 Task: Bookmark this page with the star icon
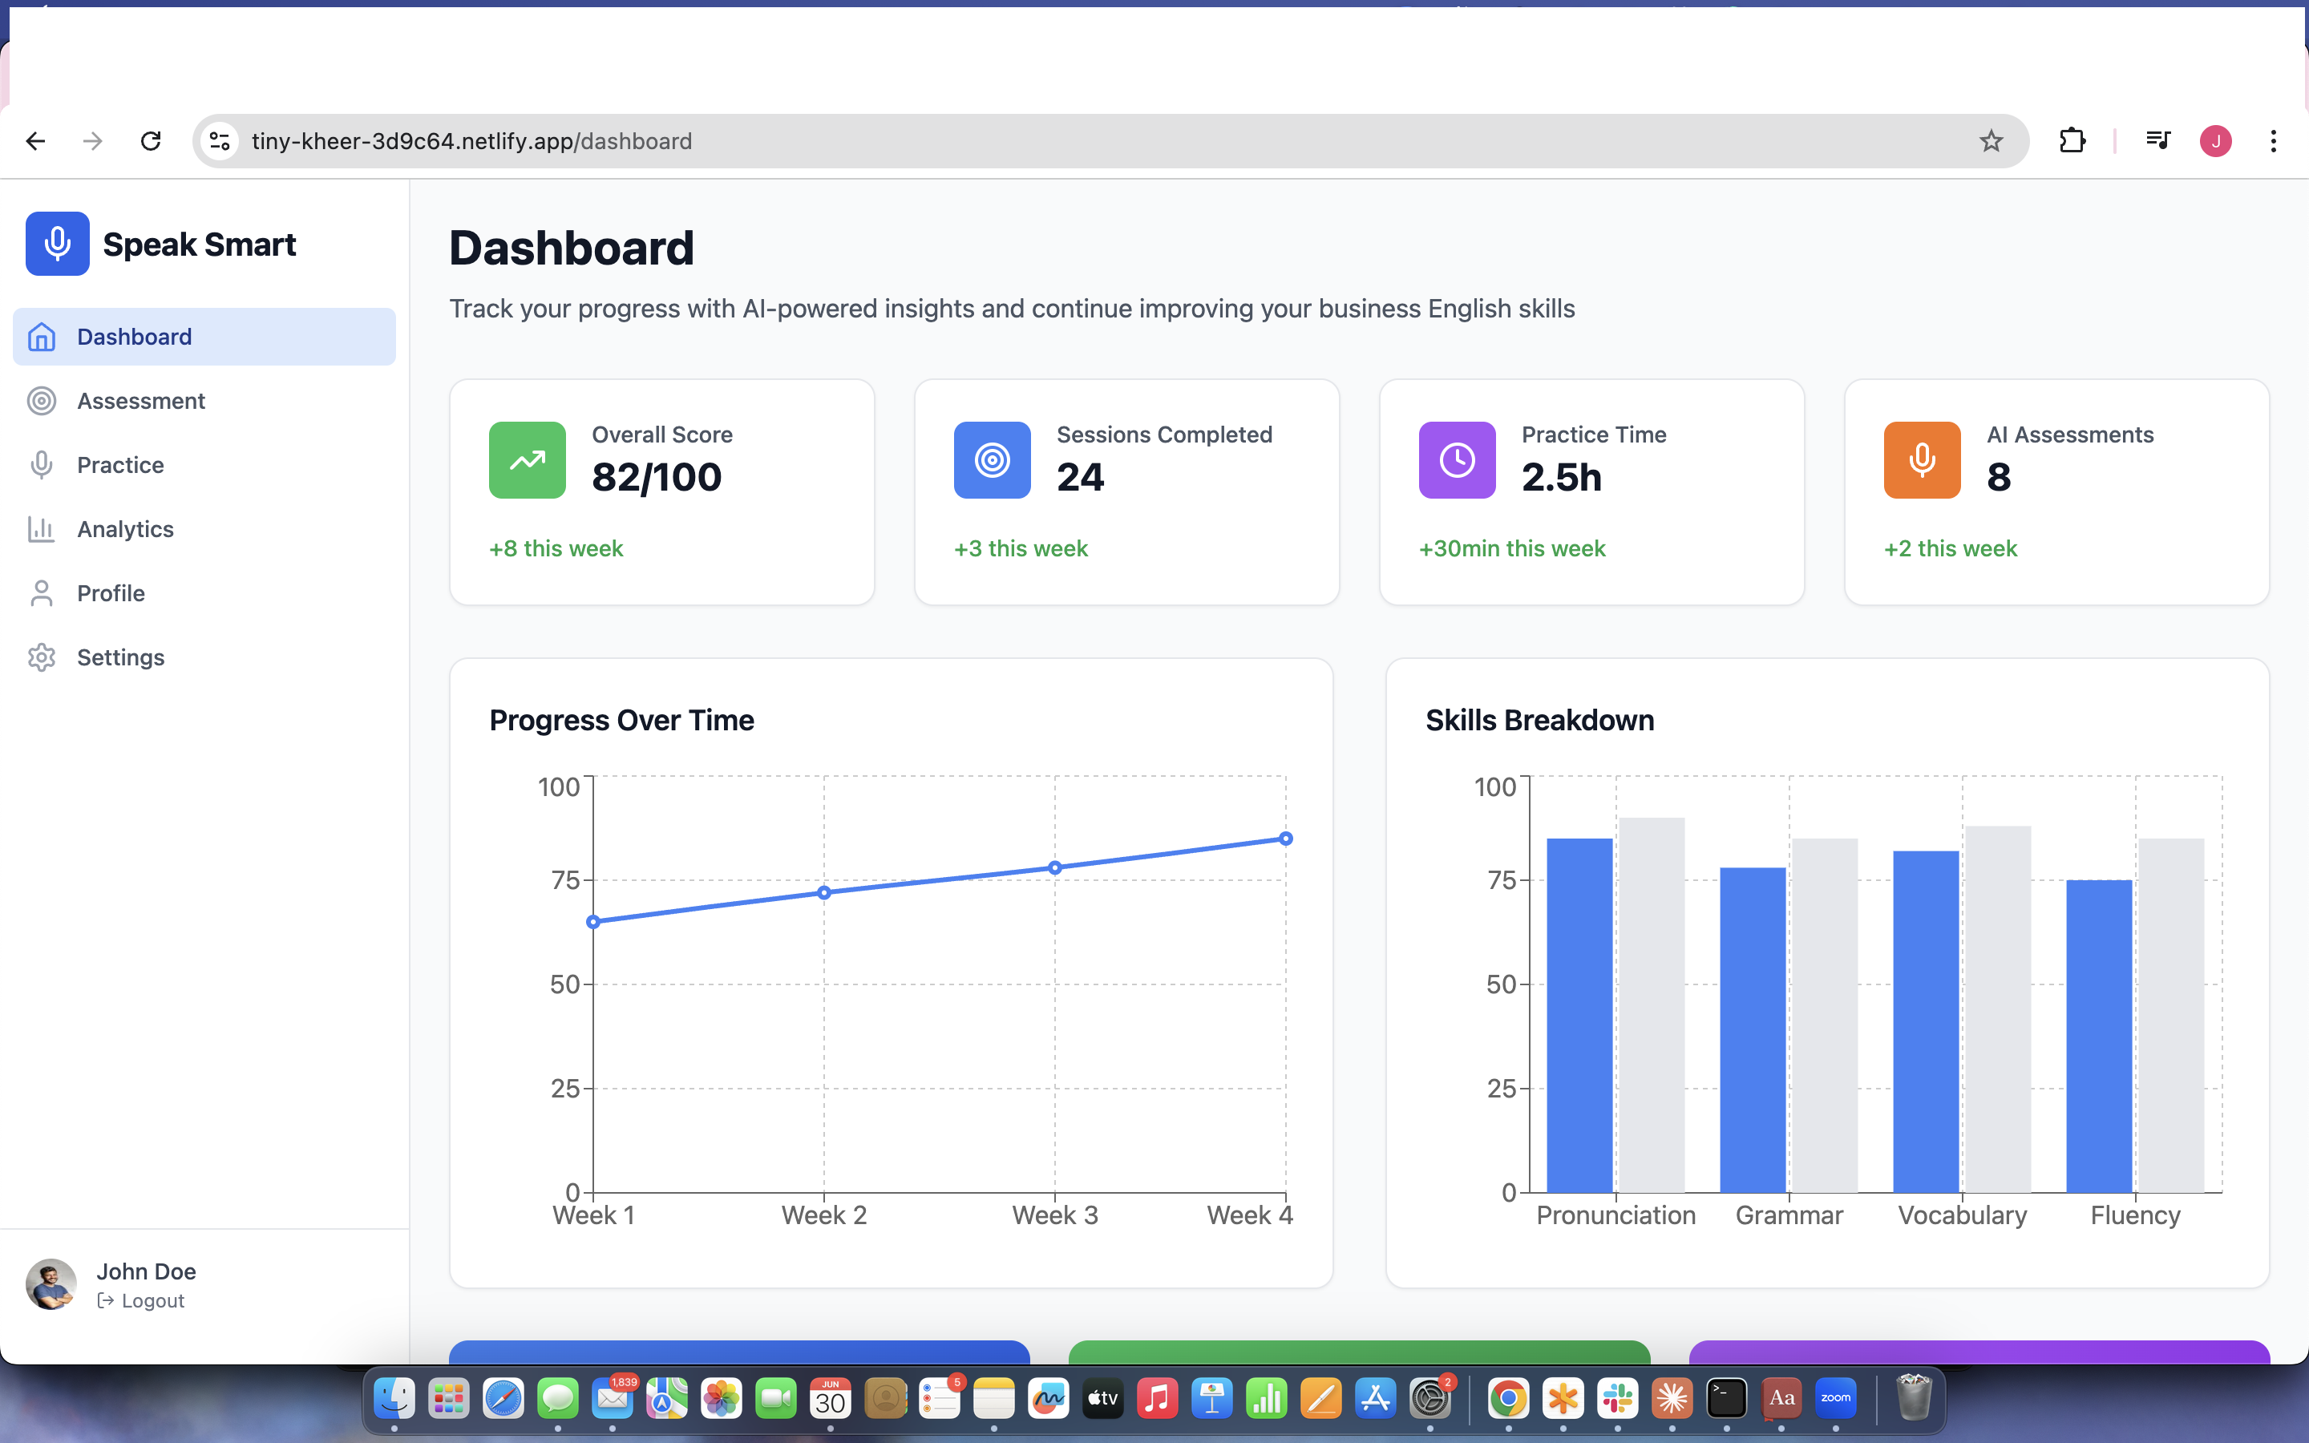pos(1991,141)
